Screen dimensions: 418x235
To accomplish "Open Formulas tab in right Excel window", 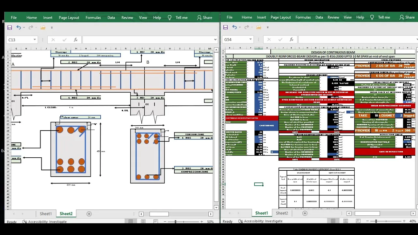I will pyautogui.click(x=303, y=17).
